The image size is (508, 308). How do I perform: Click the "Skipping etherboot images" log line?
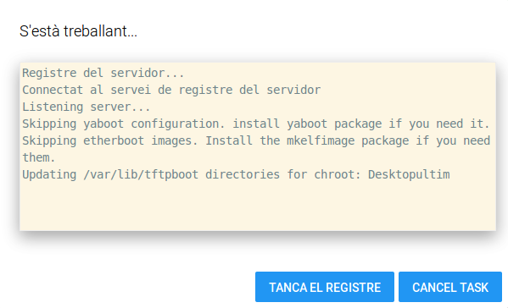point(256,140)
